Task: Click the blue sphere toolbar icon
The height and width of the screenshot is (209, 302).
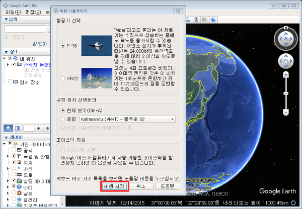Action: coord(213,20)
